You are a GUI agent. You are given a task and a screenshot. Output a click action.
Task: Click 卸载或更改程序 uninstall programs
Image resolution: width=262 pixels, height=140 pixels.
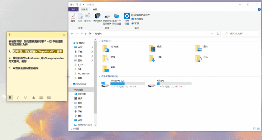point(140,15)
